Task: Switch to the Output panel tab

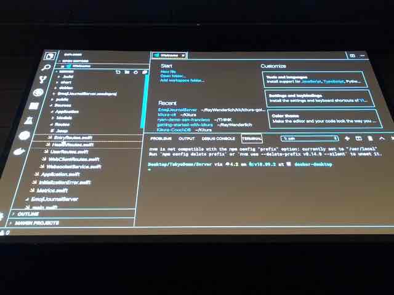Action: click(187, 138)
